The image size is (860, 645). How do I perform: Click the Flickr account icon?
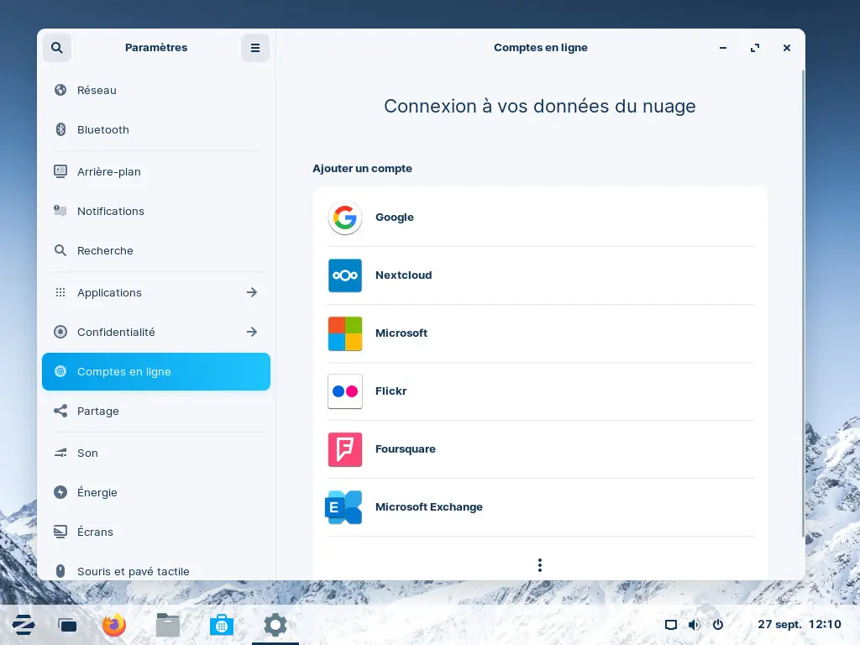point(345,391)
